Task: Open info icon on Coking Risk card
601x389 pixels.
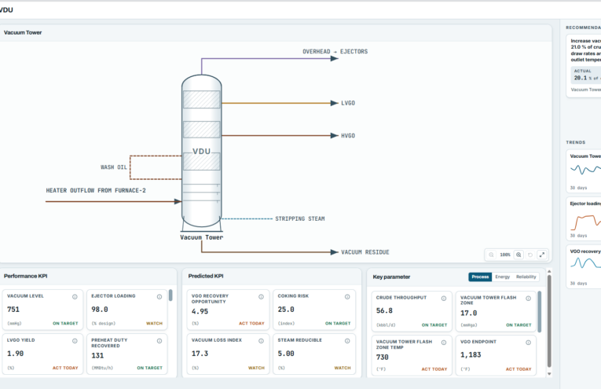Action: pos(347,296)
